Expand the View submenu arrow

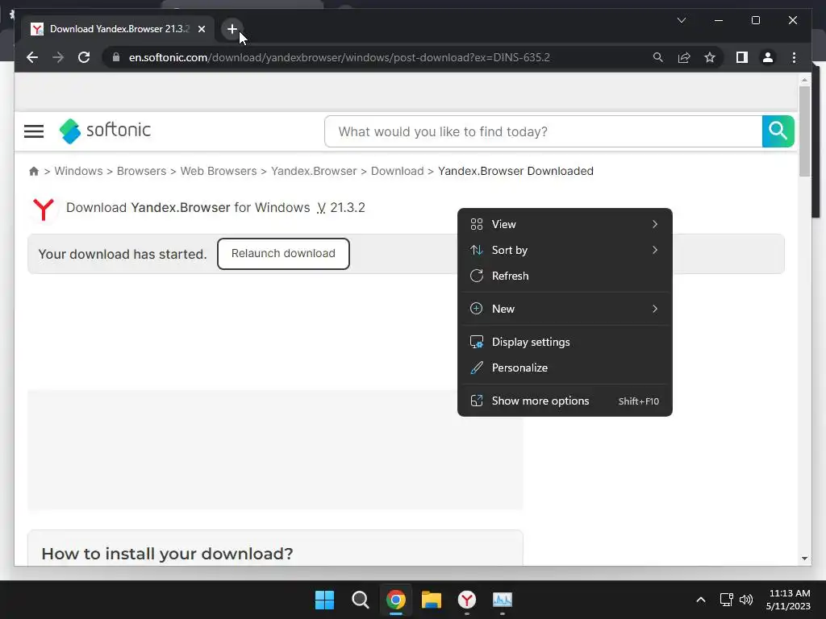point(655,224)
